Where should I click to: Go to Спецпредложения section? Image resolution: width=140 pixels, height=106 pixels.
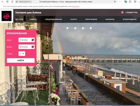coord(53,19)
